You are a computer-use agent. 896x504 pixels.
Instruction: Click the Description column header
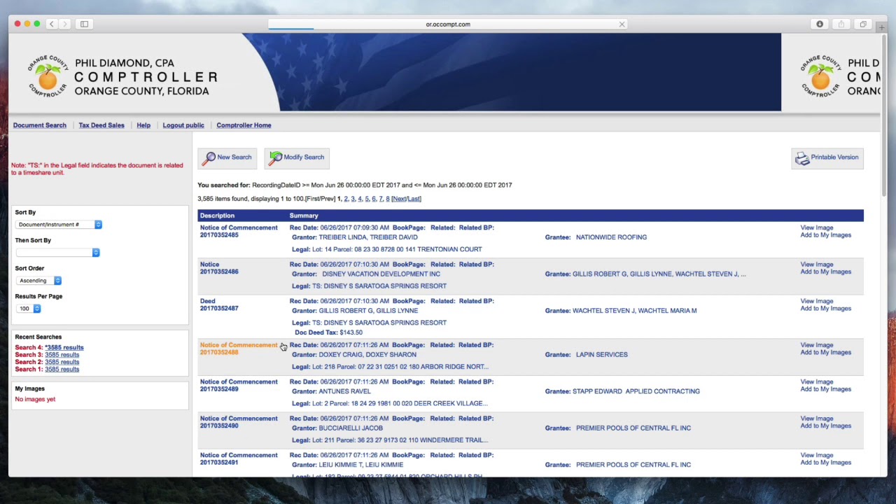217,216
